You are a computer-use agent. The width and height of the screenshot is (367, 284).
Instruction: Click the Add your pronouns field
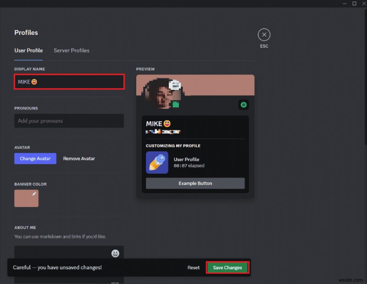click(x=69, y=121)
